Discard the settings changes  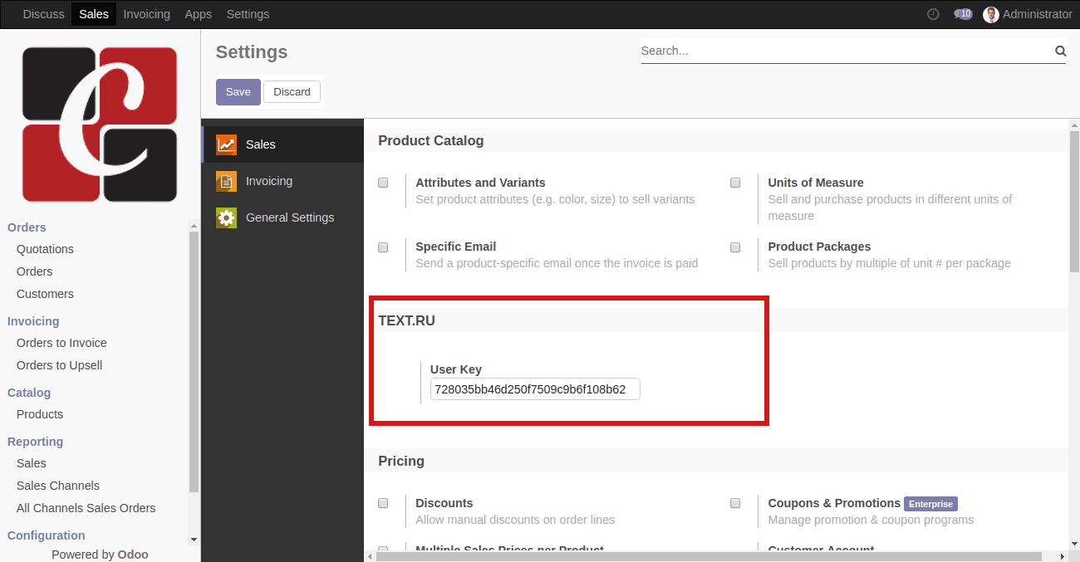(292, 92)
